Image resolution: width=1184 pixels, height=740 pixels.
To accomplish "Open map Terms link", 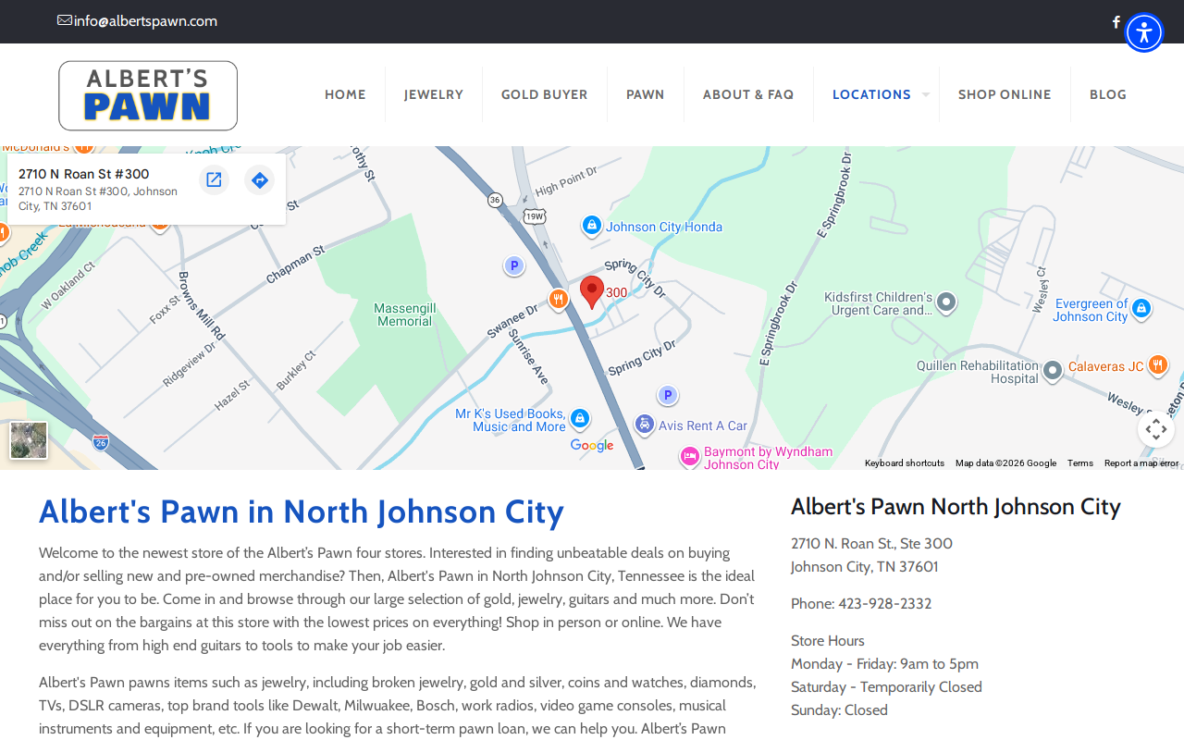I will tap(1080, 463).
